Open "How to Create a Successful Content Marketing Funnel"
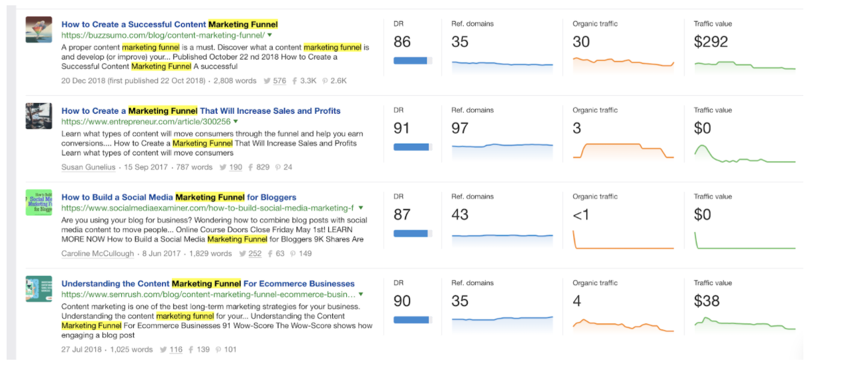847x365 pixels. click(x=169, y=24)
